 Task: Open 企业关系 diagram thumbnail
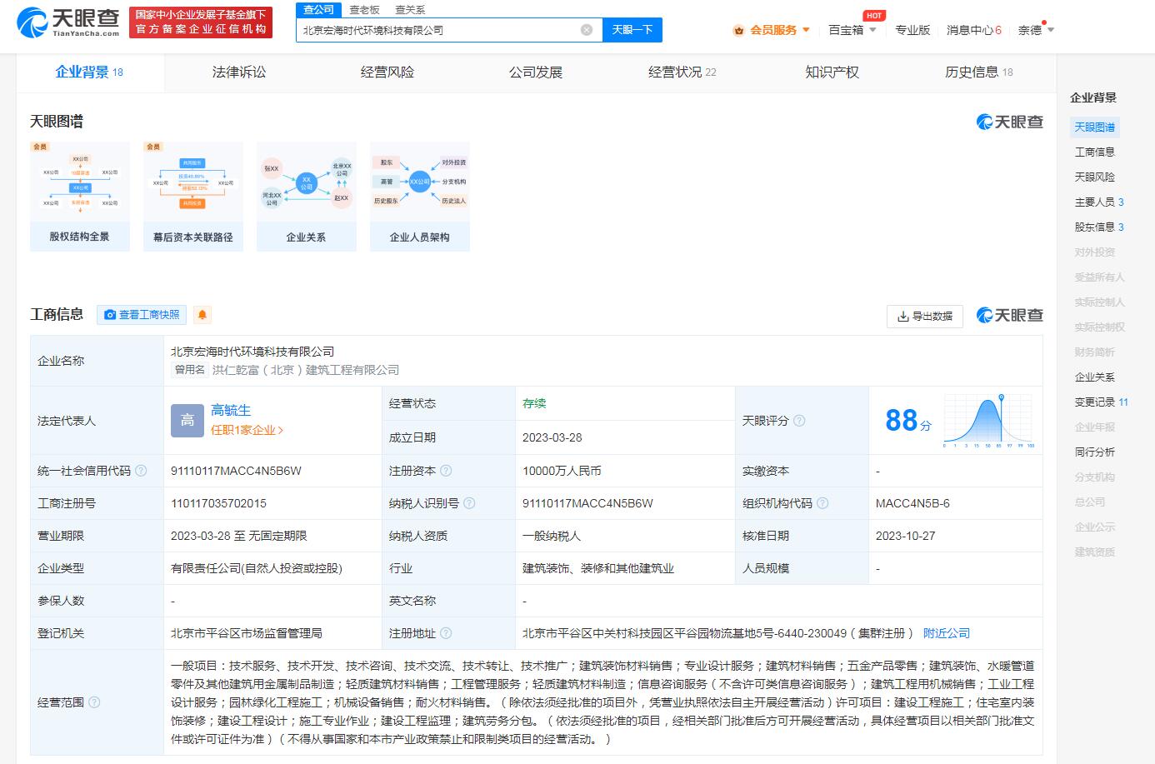(307, 197)
